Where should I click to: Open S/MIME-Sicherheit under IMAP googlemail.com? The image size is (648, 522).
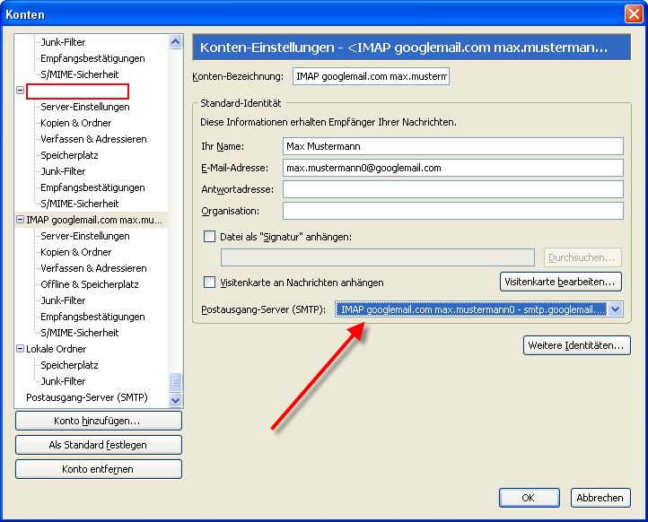80,333
